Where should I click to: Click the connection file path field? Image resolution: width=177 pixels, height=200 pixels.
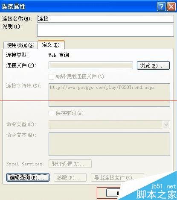91,65
